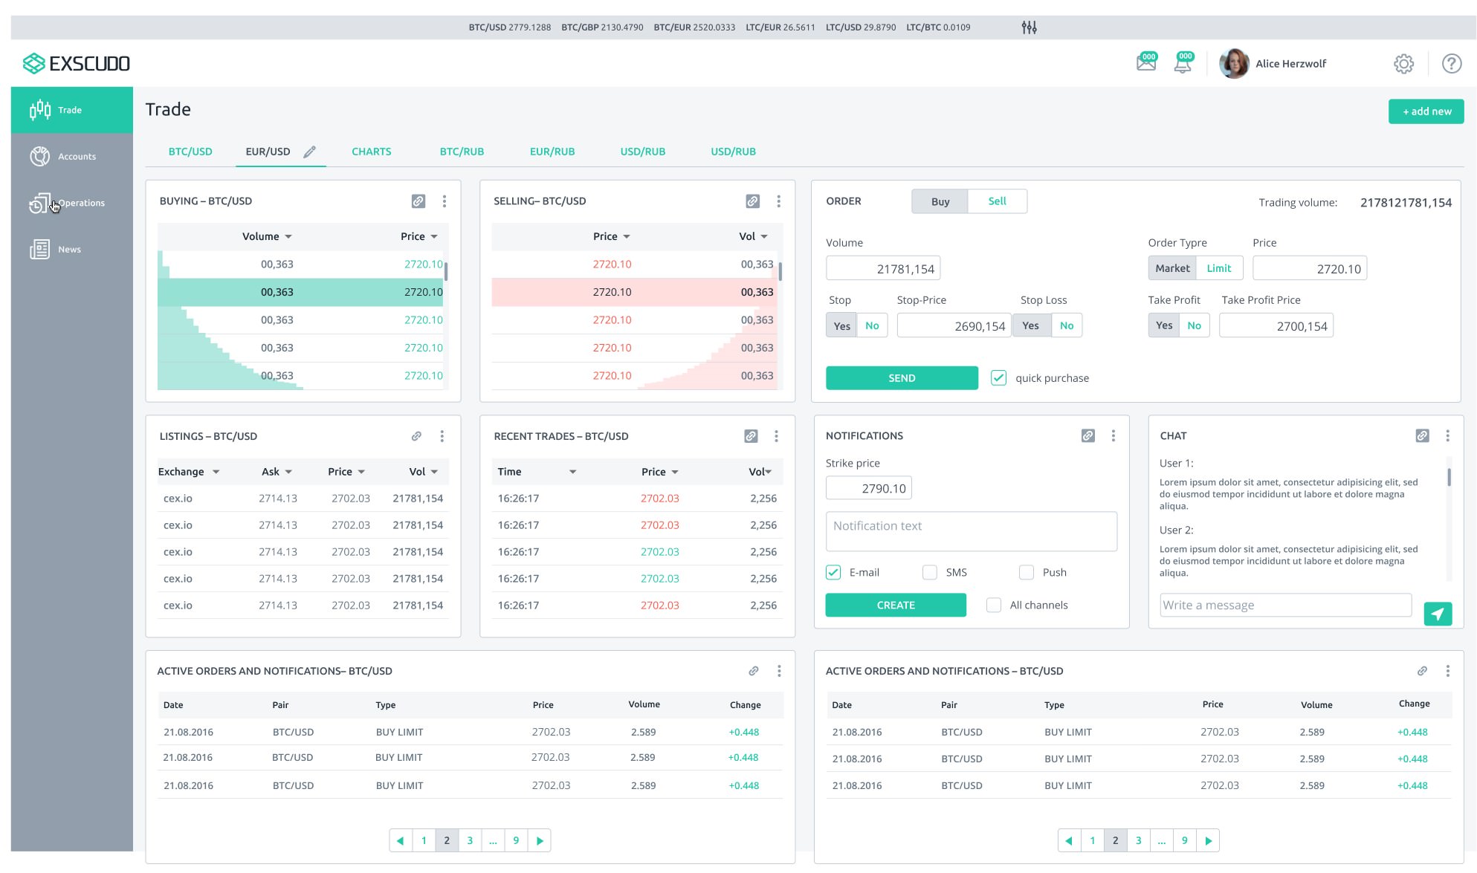Open Accounts in the sidebar

[72, 157]
